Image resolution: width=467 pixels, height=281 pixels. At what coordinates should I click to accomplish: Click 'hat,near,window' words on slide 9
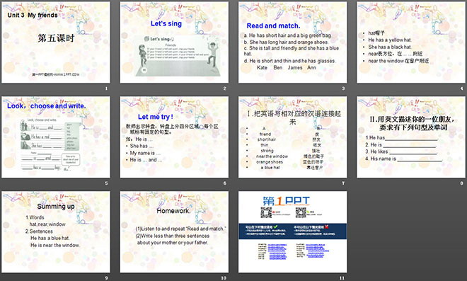pyautogui.click(x=47, y=224)
